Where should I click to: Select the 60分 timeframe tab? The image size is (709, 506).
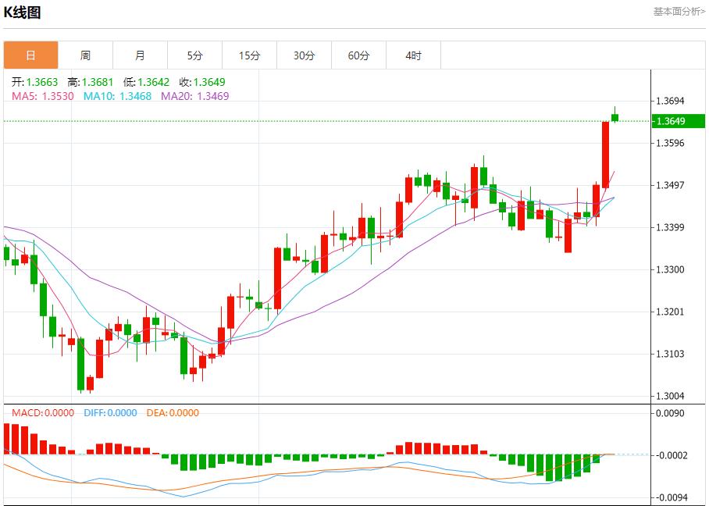(358, 55)
